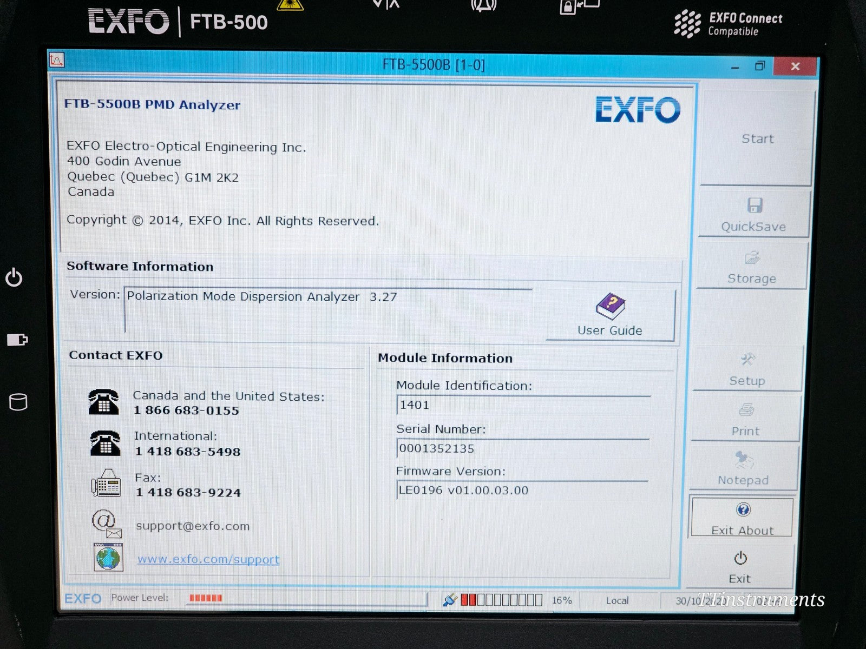The height and width of the screenshot is (649, 866).
Task: Click international number 1 418 683-5498
Action: click(187, 452)
